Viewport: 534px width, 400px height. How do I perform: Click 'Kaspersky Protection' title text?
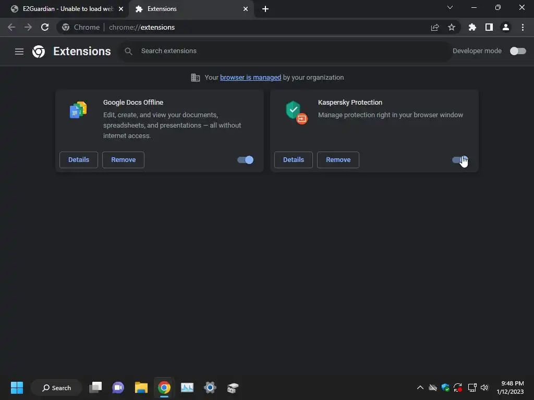coord(350,103)
